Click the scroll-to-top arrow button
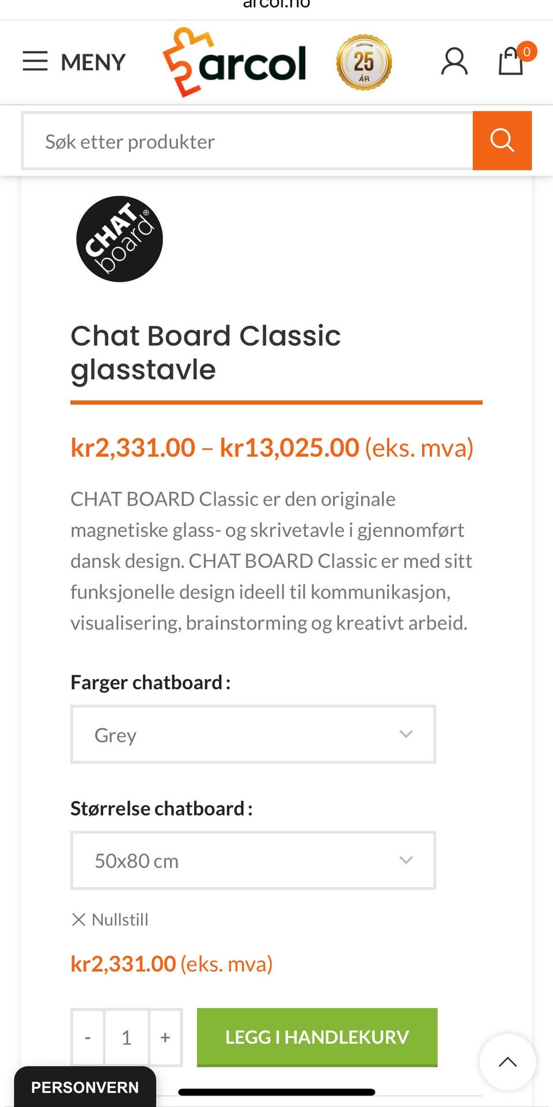 point(507,1061)
